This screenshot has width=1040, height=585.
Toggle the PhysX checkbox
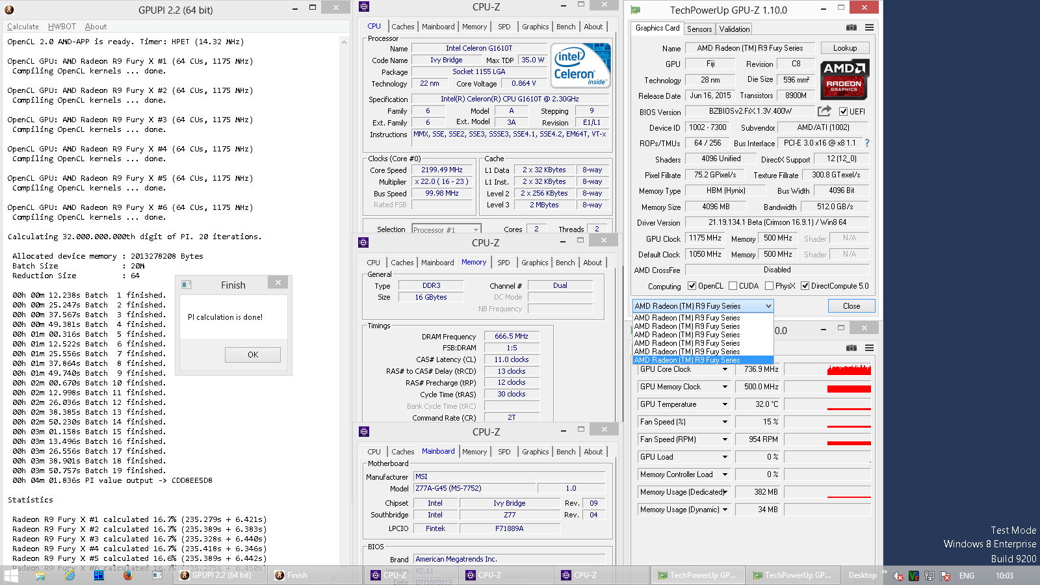(x=769, y=286)
